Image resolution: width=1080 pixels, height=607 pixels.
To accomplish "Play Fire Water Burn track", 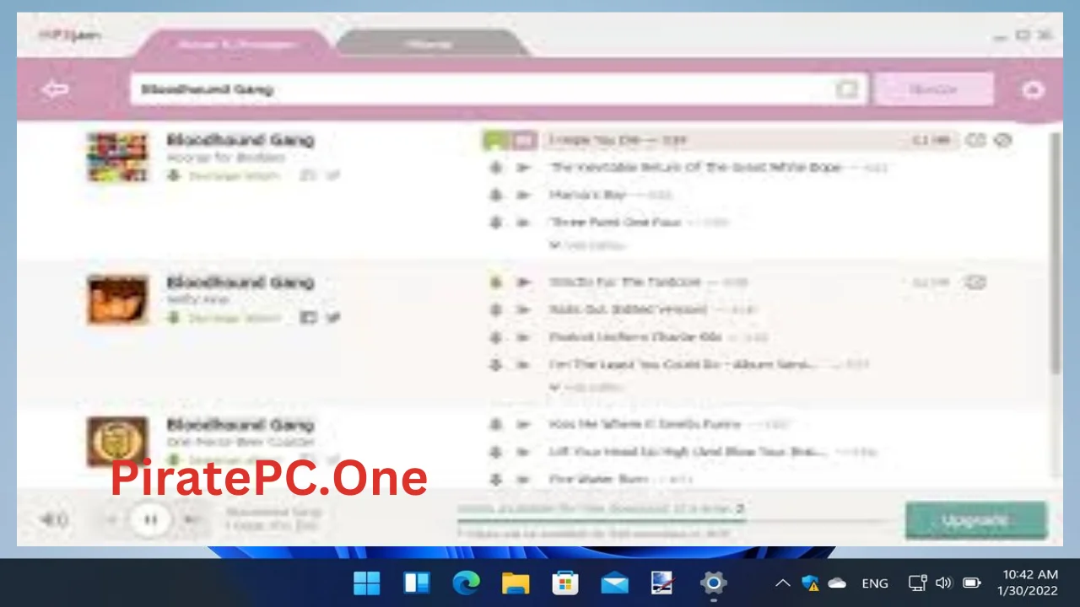I will click(x=523, y=480).
